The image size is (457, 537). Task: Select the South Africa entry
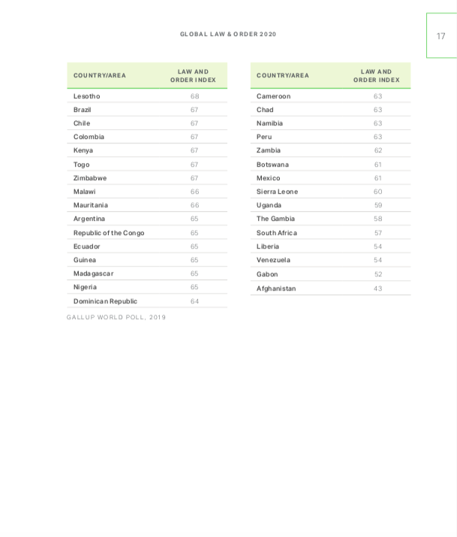pos(277,233)
